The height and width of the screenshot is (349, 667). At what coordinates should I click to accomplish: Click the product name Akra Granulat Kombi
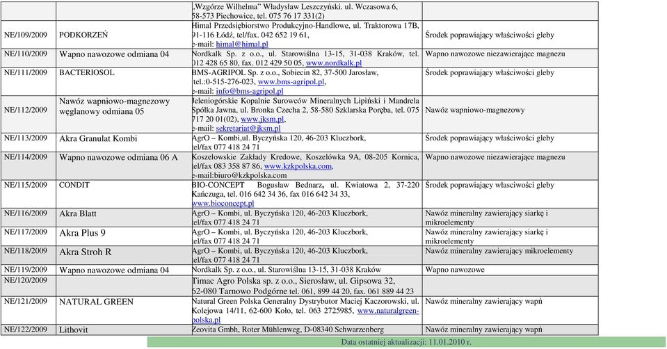pos(98,138)
